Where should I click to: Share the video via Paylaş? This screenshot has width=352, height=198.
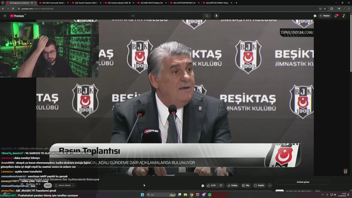click(232, 185)
